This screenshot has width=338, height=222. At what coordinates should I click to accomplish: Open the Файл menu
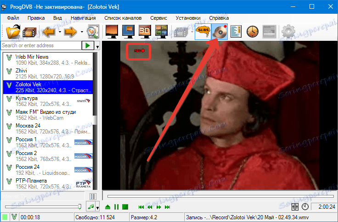click(x=13, y=18)
